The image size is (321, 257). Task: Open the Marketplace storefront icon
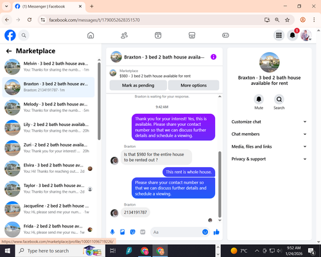(x=192, y=35)
